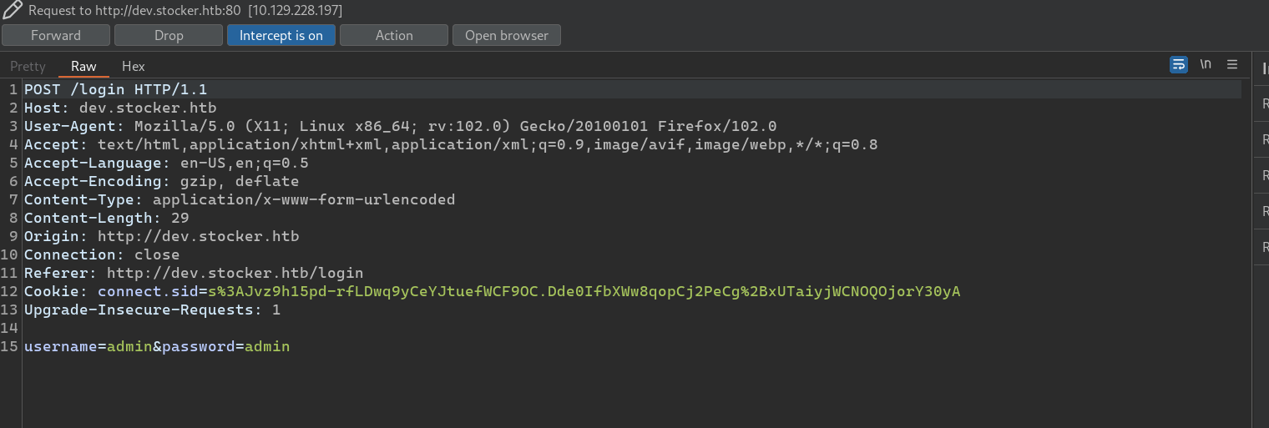This screenshot has height=428, width=1269.
Task: Click the Connection: close line
Action: tap(102, 254)
